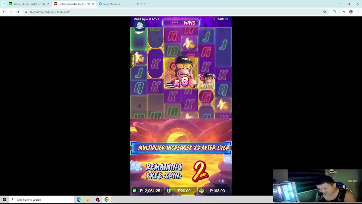Open media controls in toolbar
The height and width of the screenshot is (204, 362).
pos(344,12)
